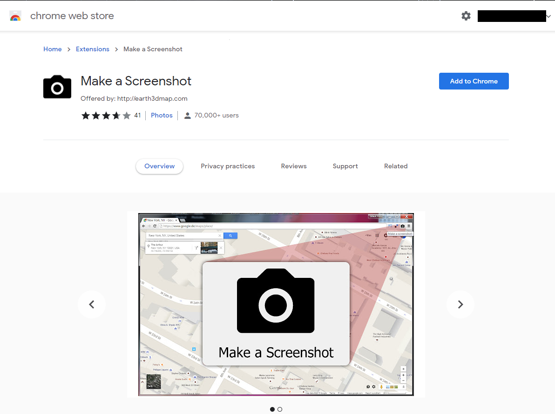The image size is (555, 414).
Task: Open settings via the gear icon
Action: [466, 16]
